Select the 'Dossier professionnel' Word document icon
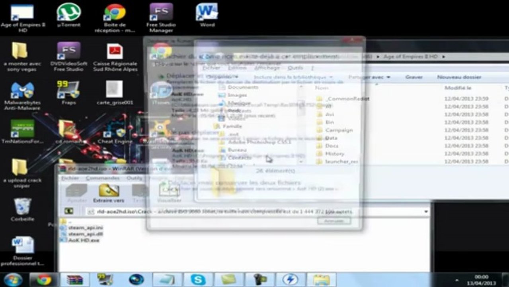509x287 pixels. click(22, 251)
